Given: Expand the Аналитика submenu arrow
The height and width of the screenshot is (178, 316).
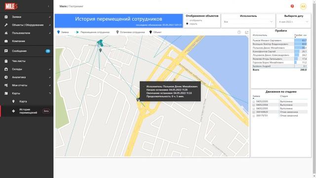Looking at the screenshot, I should [x=49, y=77].
